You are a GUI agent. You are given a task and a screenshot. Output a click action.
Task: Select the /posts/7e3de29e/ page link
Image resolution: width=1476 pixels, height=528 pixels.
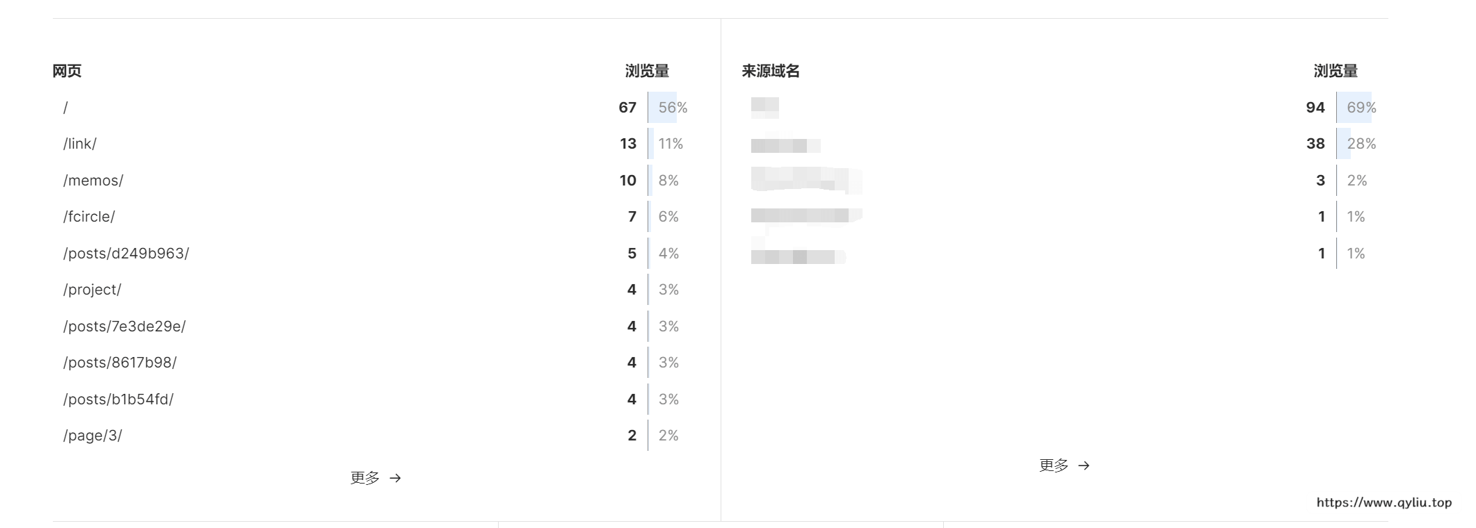(x=125, y=327)
